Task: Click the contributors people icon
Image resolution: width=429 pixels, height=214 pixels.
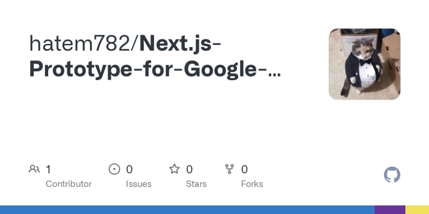Action: 34,170
